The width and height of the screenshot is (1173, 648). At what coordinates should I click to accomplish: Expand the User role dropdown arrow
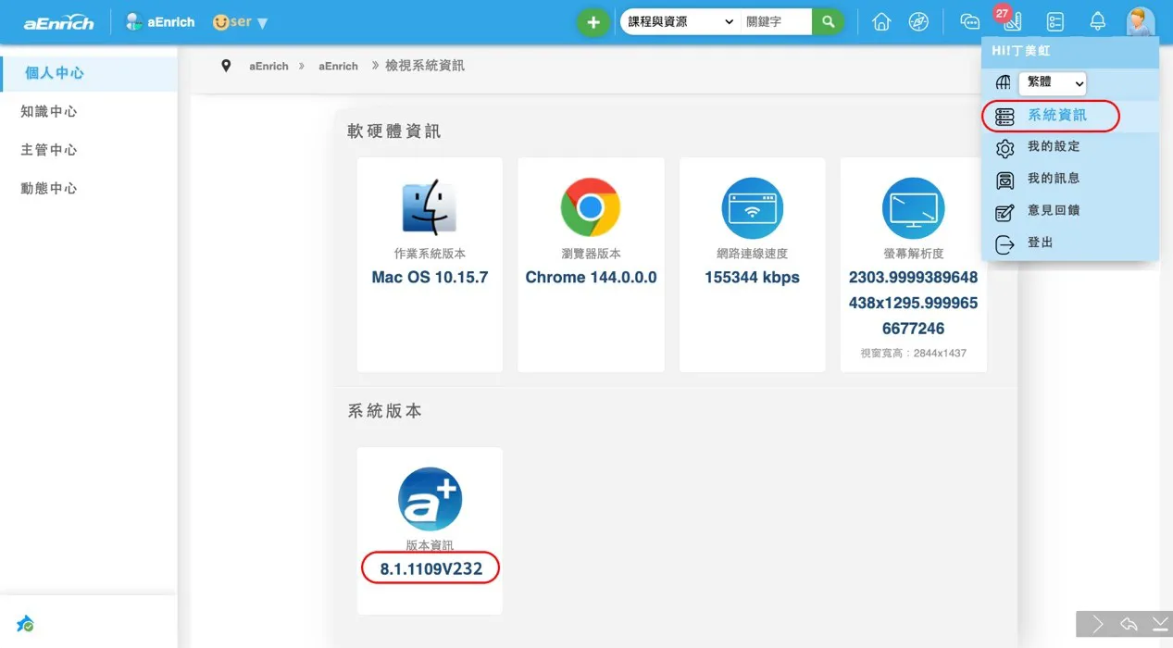(x=262, y=23)
